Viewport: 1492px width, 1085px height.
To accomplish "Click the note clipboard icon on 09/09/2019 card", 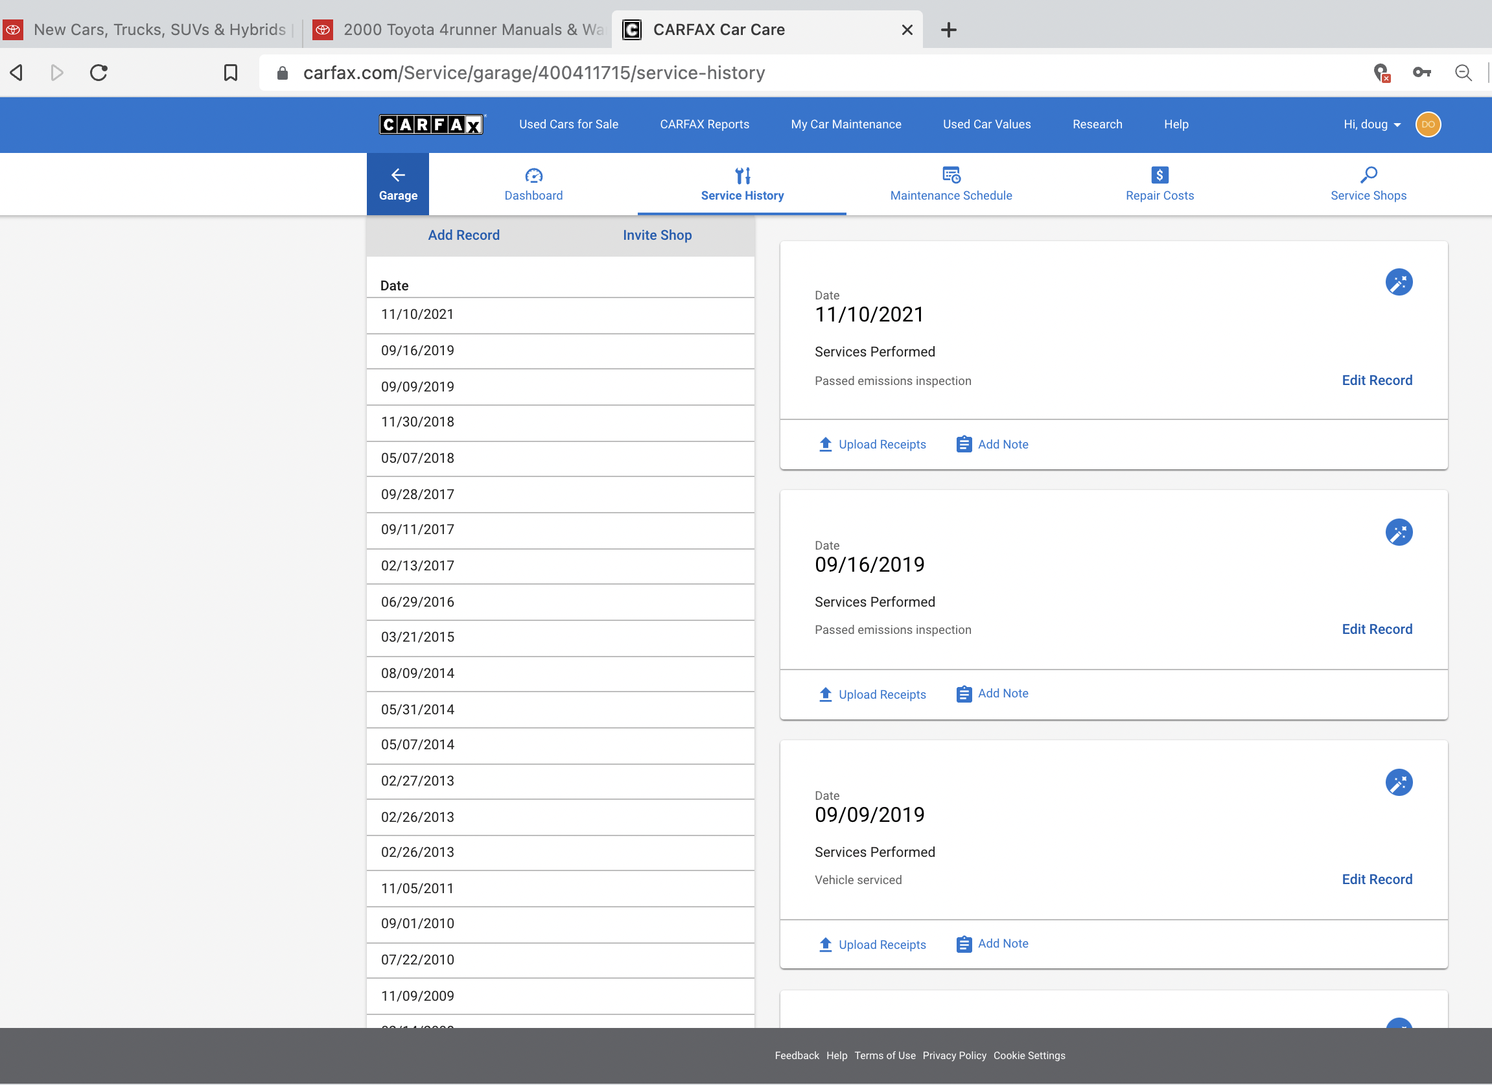I will coord(964,944).
